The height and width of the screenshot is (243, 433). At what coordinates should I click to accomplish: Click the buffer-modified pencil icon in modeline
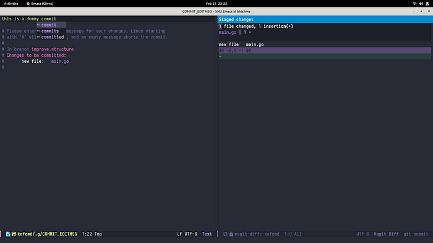click(14, 234)
